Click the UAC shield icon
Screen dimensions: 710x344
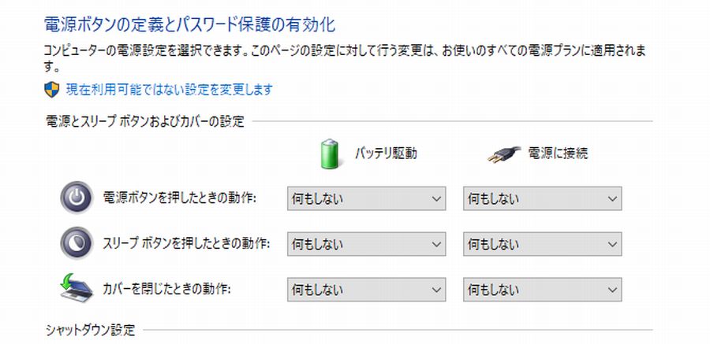point(51,90)
